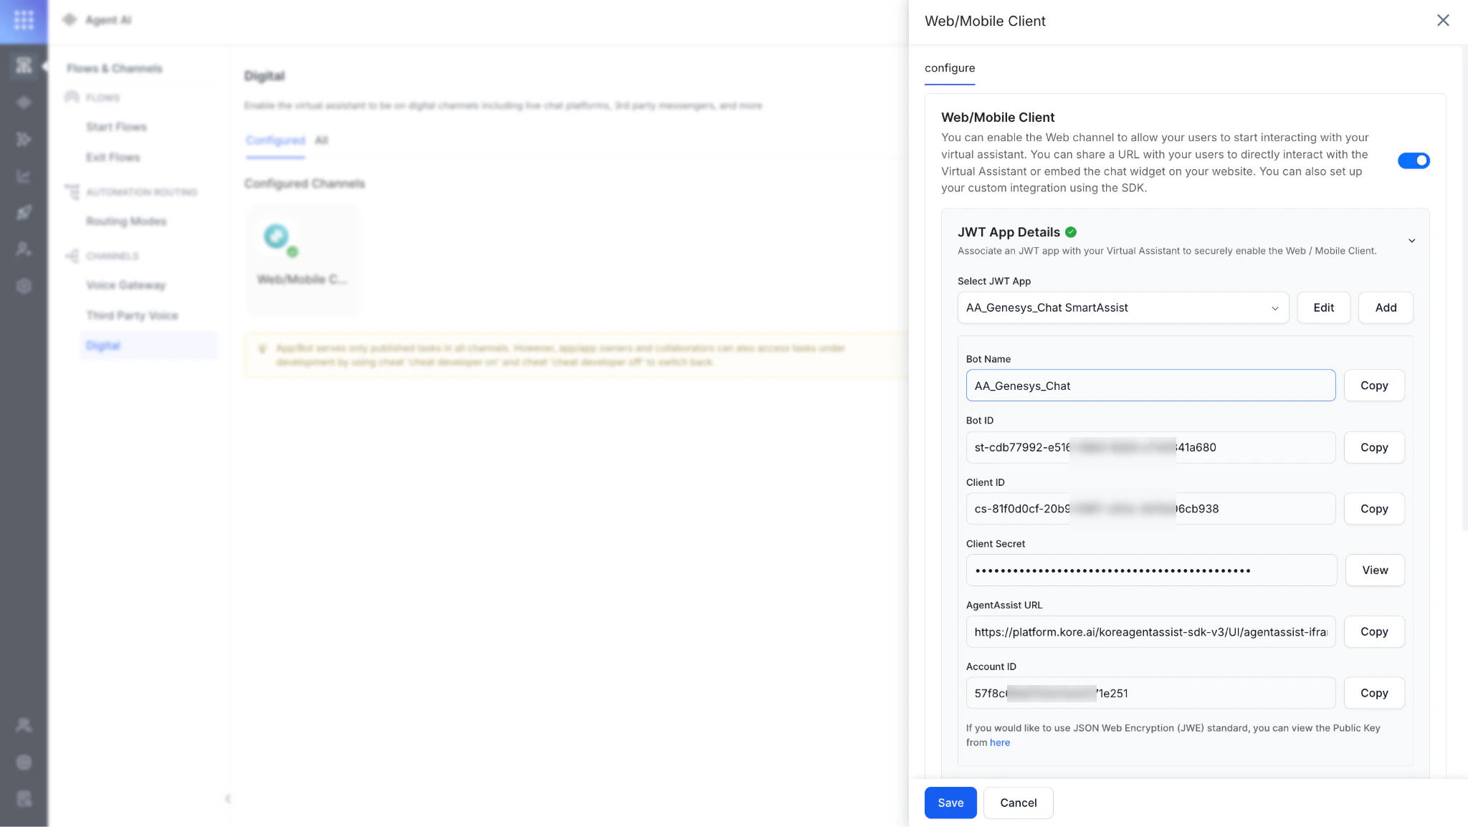Open the analytics chart icon in sidebar
Image resolution: width=1468 pixels, height=827 pixels.
pyautogui.click(x=24, y=176)
